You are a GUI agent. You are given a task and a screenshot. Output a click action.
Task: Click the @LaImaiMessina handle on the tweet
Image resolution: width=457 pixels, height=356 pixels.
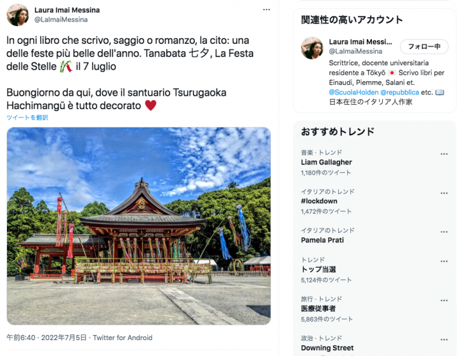tap(61, 20)
